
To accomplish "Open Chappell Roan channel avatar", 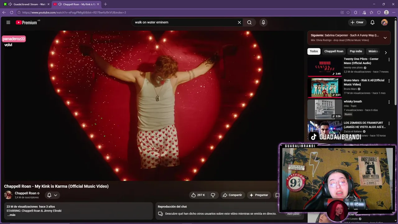I will [x=8, y=195].
